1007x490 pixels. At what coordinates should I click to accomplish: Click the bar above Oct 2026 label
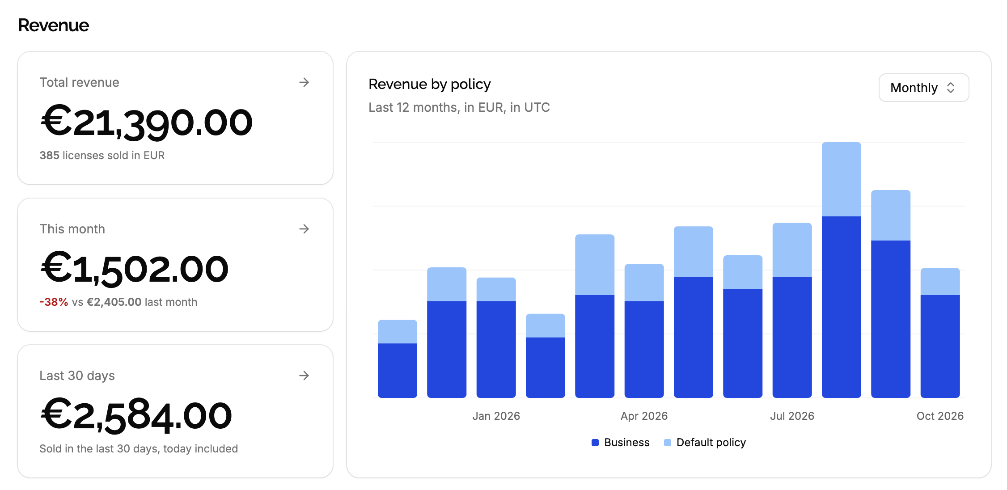(x=940, y=333)
